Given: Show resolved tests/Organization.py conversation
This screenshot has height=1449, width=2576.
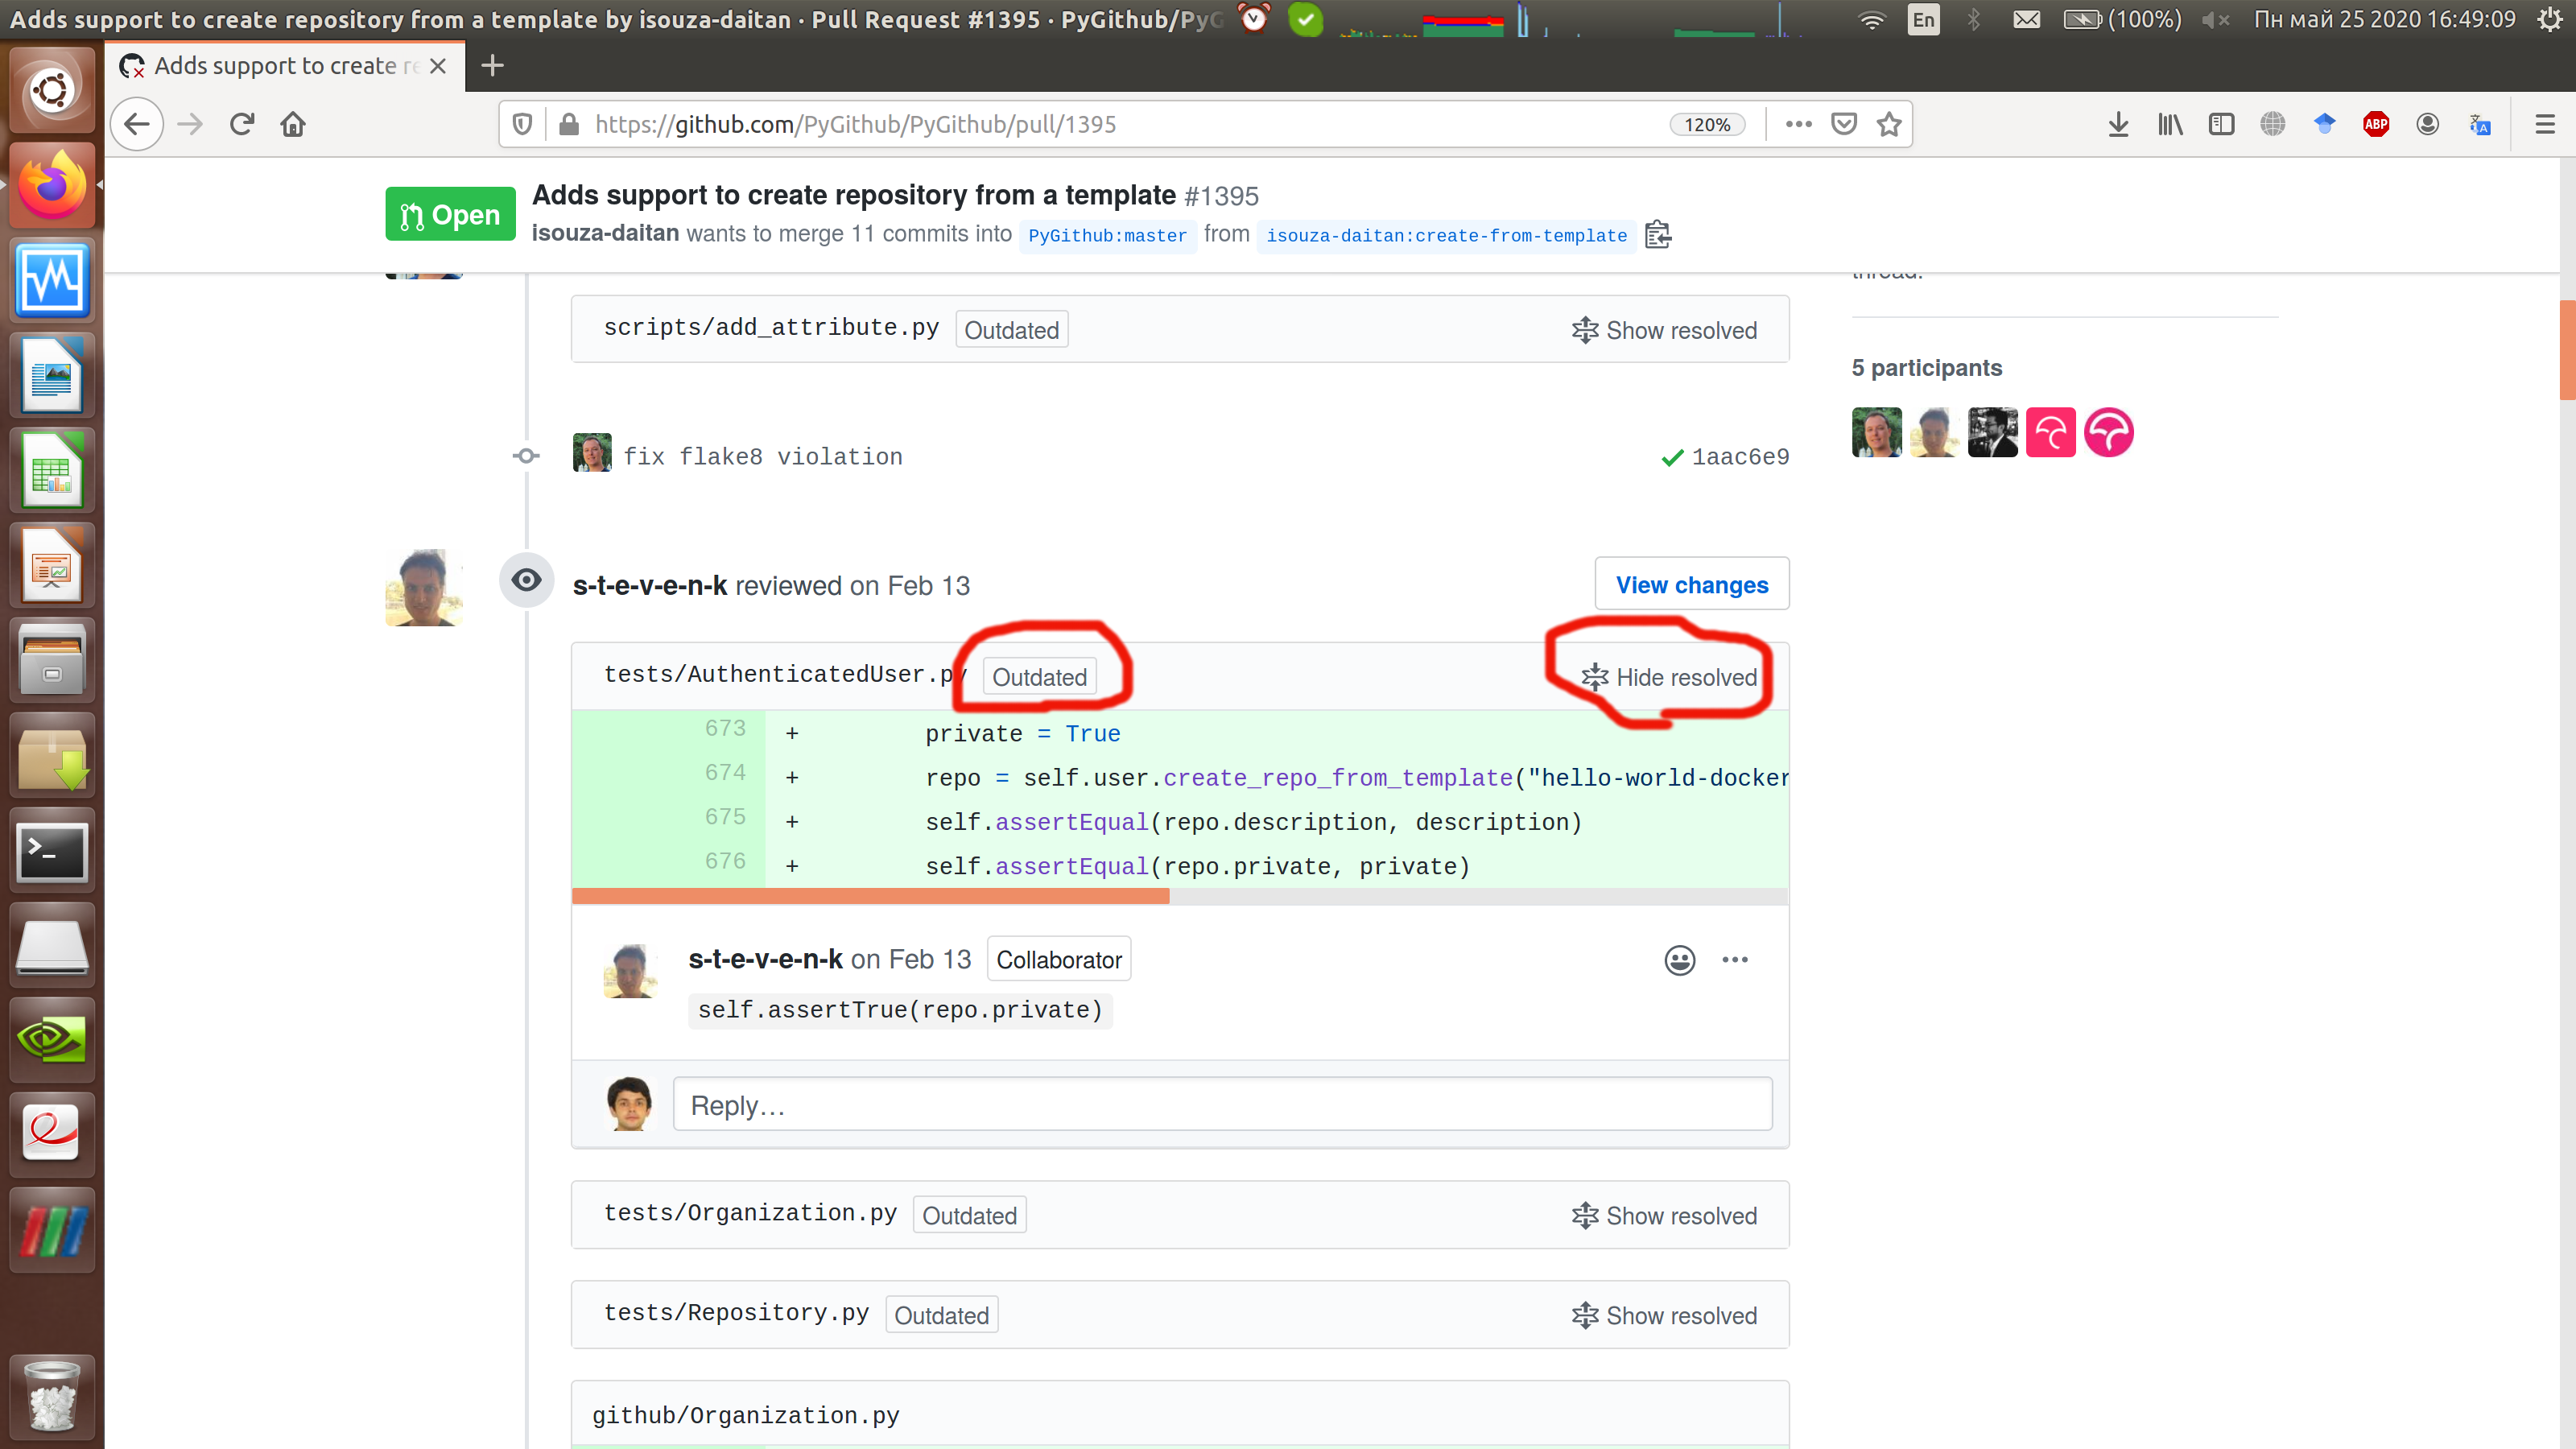Looking at the screenshot, I should (1664, 1215).
